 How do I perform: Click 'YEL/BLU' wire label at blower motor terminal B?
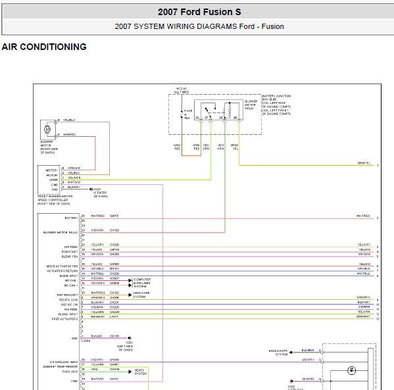pyautogui.click(x=69, y=120)
